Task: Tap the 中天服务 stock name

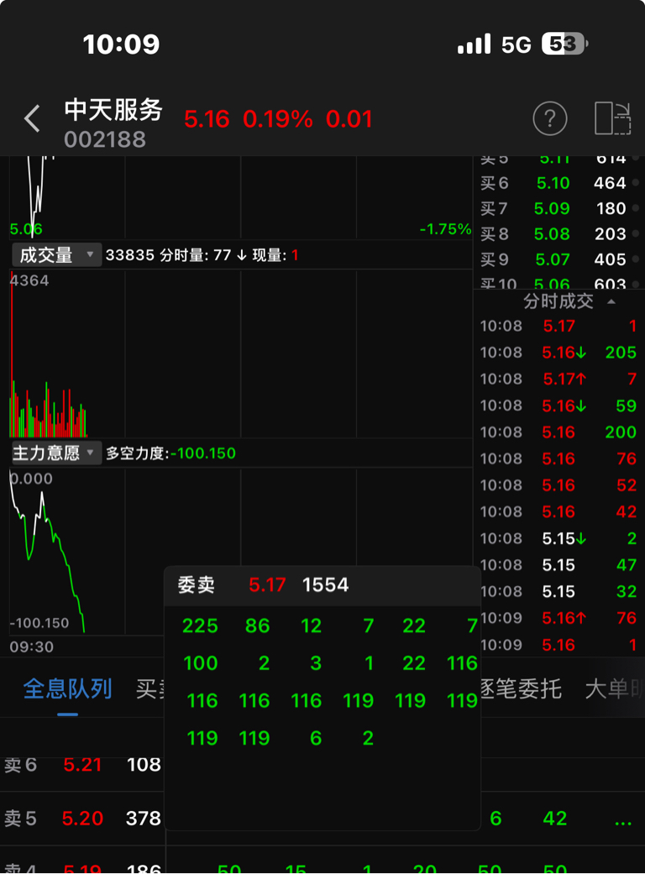Action: point(113,109)
